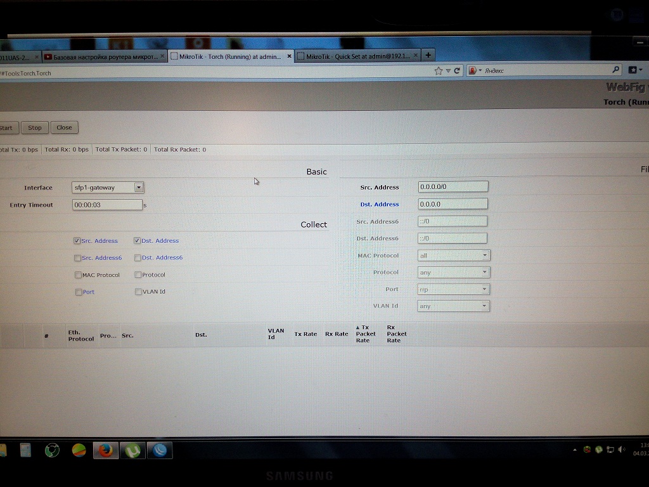Click the volume speaker tray icon
The height and width of the screenshot is (487, 649).
(621, 450)
